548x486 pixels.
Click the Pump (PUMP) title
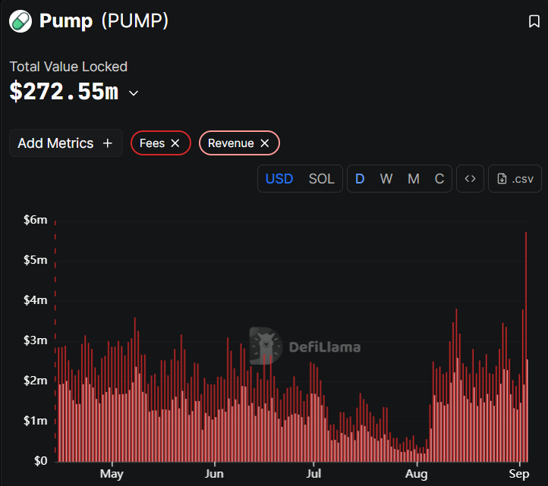click(x=104, y=21)
